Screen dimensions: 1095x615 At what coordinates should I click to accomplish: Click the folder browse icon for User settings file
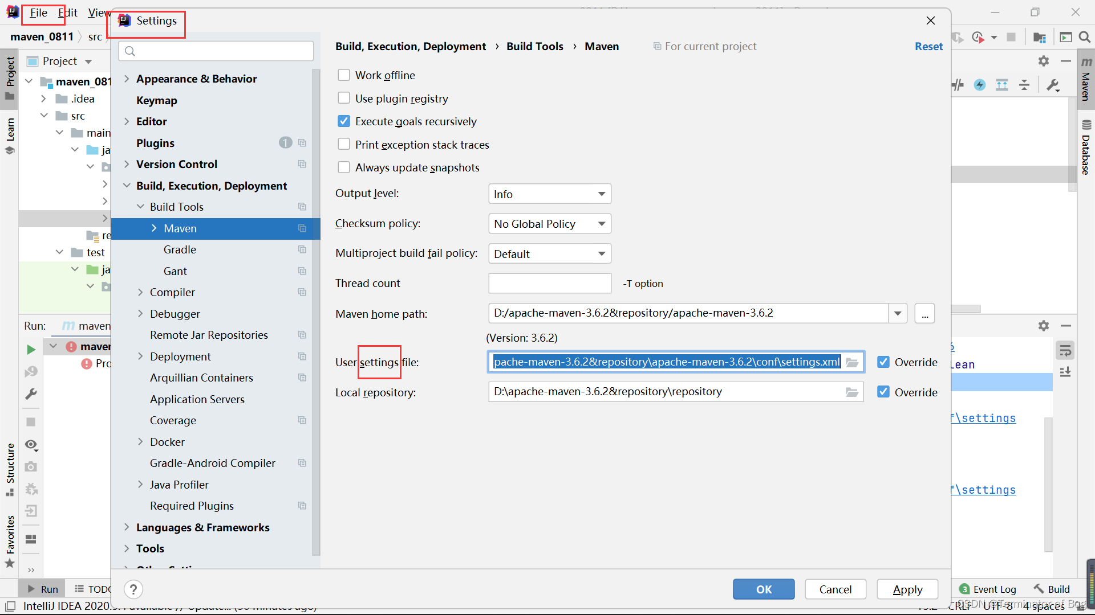[x=852, y=362]
